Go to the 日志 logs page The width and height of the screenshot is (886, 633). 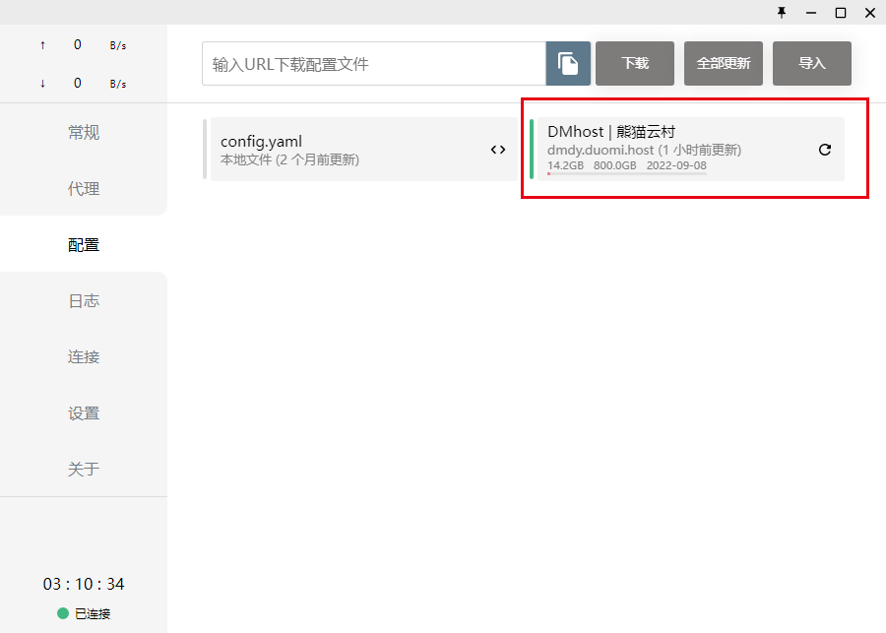(x=84, y=301)
